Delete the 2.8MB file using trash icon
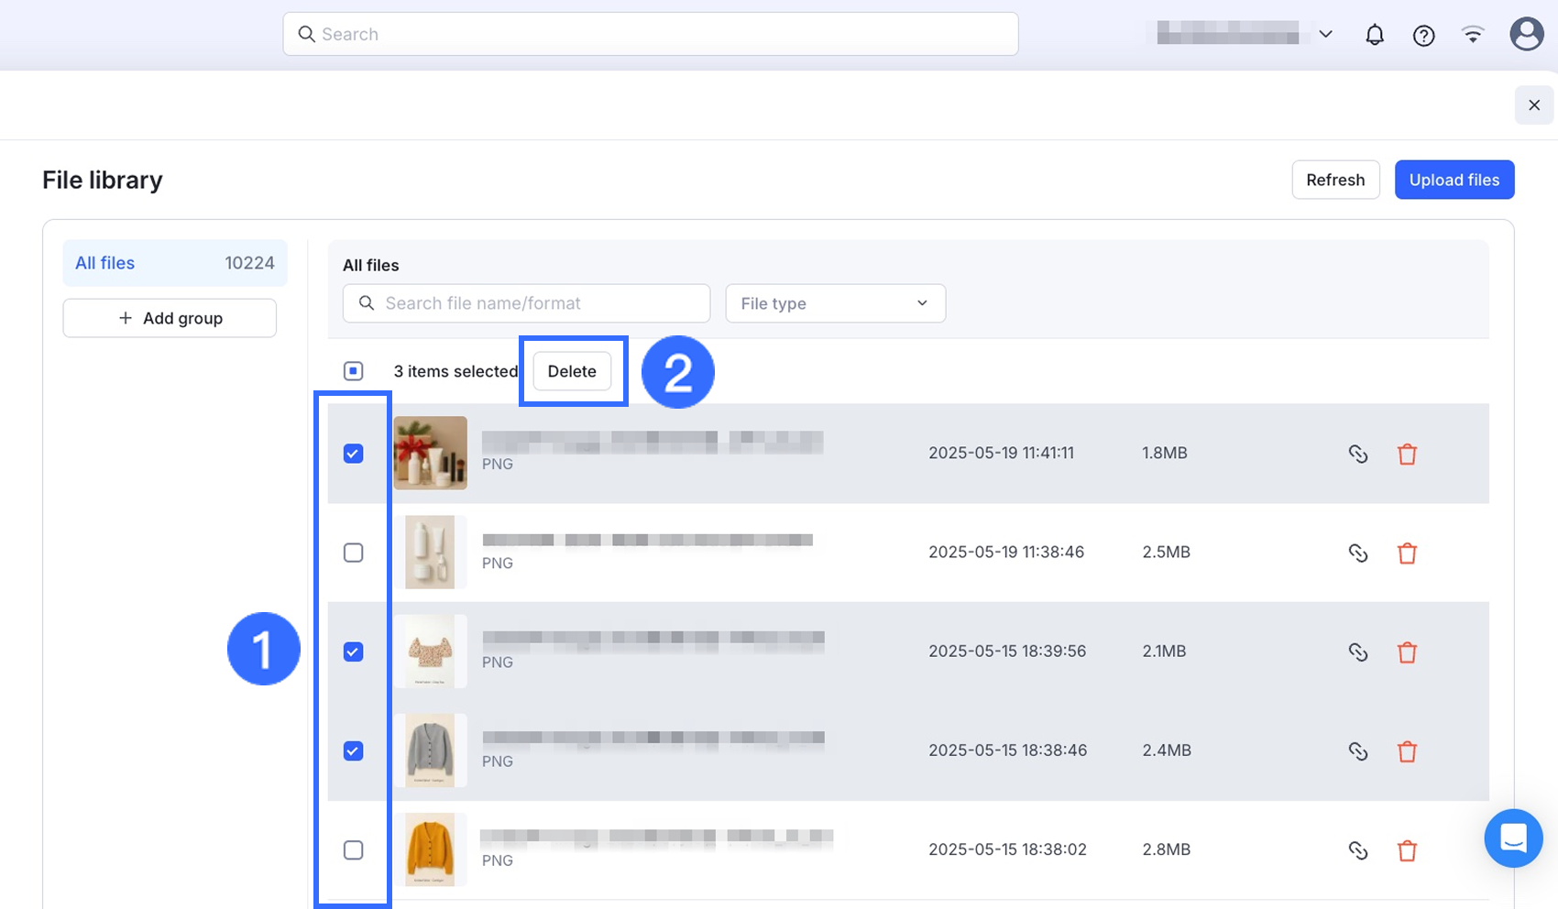 1407,850
